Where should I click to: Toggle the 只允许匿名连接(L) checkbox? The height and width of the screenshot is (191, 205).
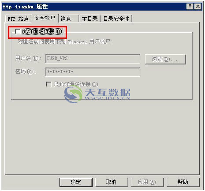pyautogui.click(x=48, y=84)
